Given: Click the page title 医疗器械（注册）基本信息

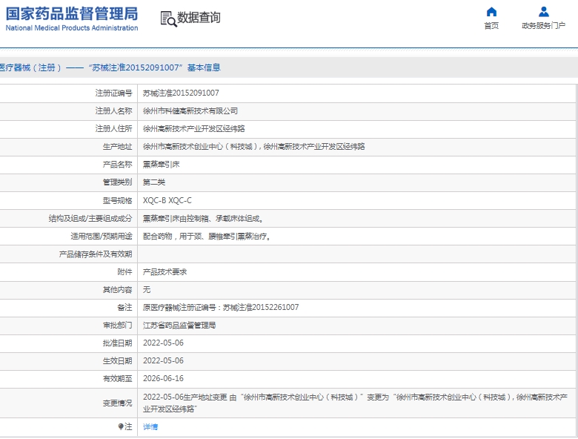Looking at the screenshot, I should click(110, 67).
